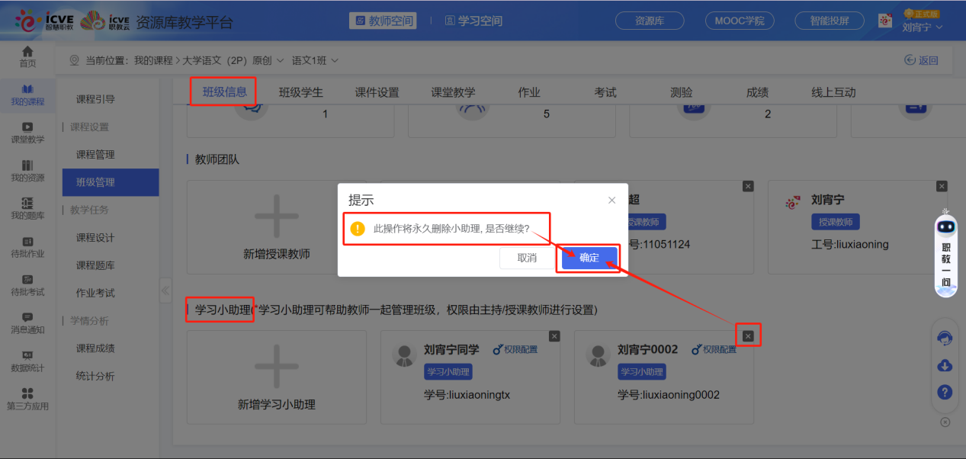Expand the 语文1班 class dropdown

[x=313, y=59]
